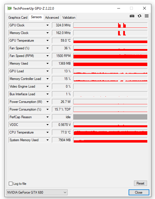Screen dimensions: 155x199
Task: Open the Advanced tab
Action: (x=52, y=18)
